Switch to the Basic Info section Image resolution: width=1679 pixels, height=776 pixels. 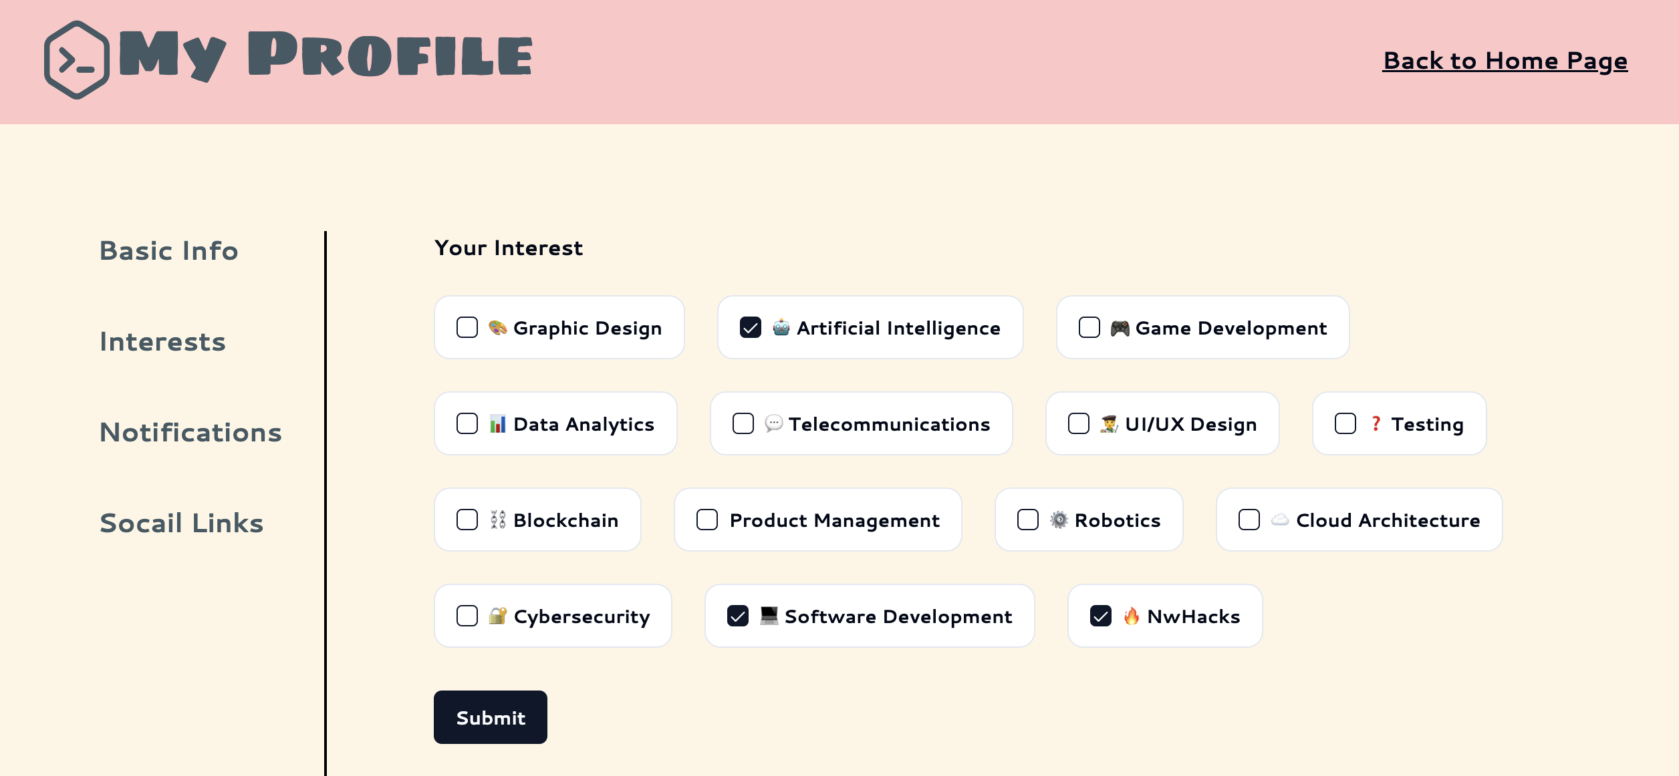[x=168, y=251]
